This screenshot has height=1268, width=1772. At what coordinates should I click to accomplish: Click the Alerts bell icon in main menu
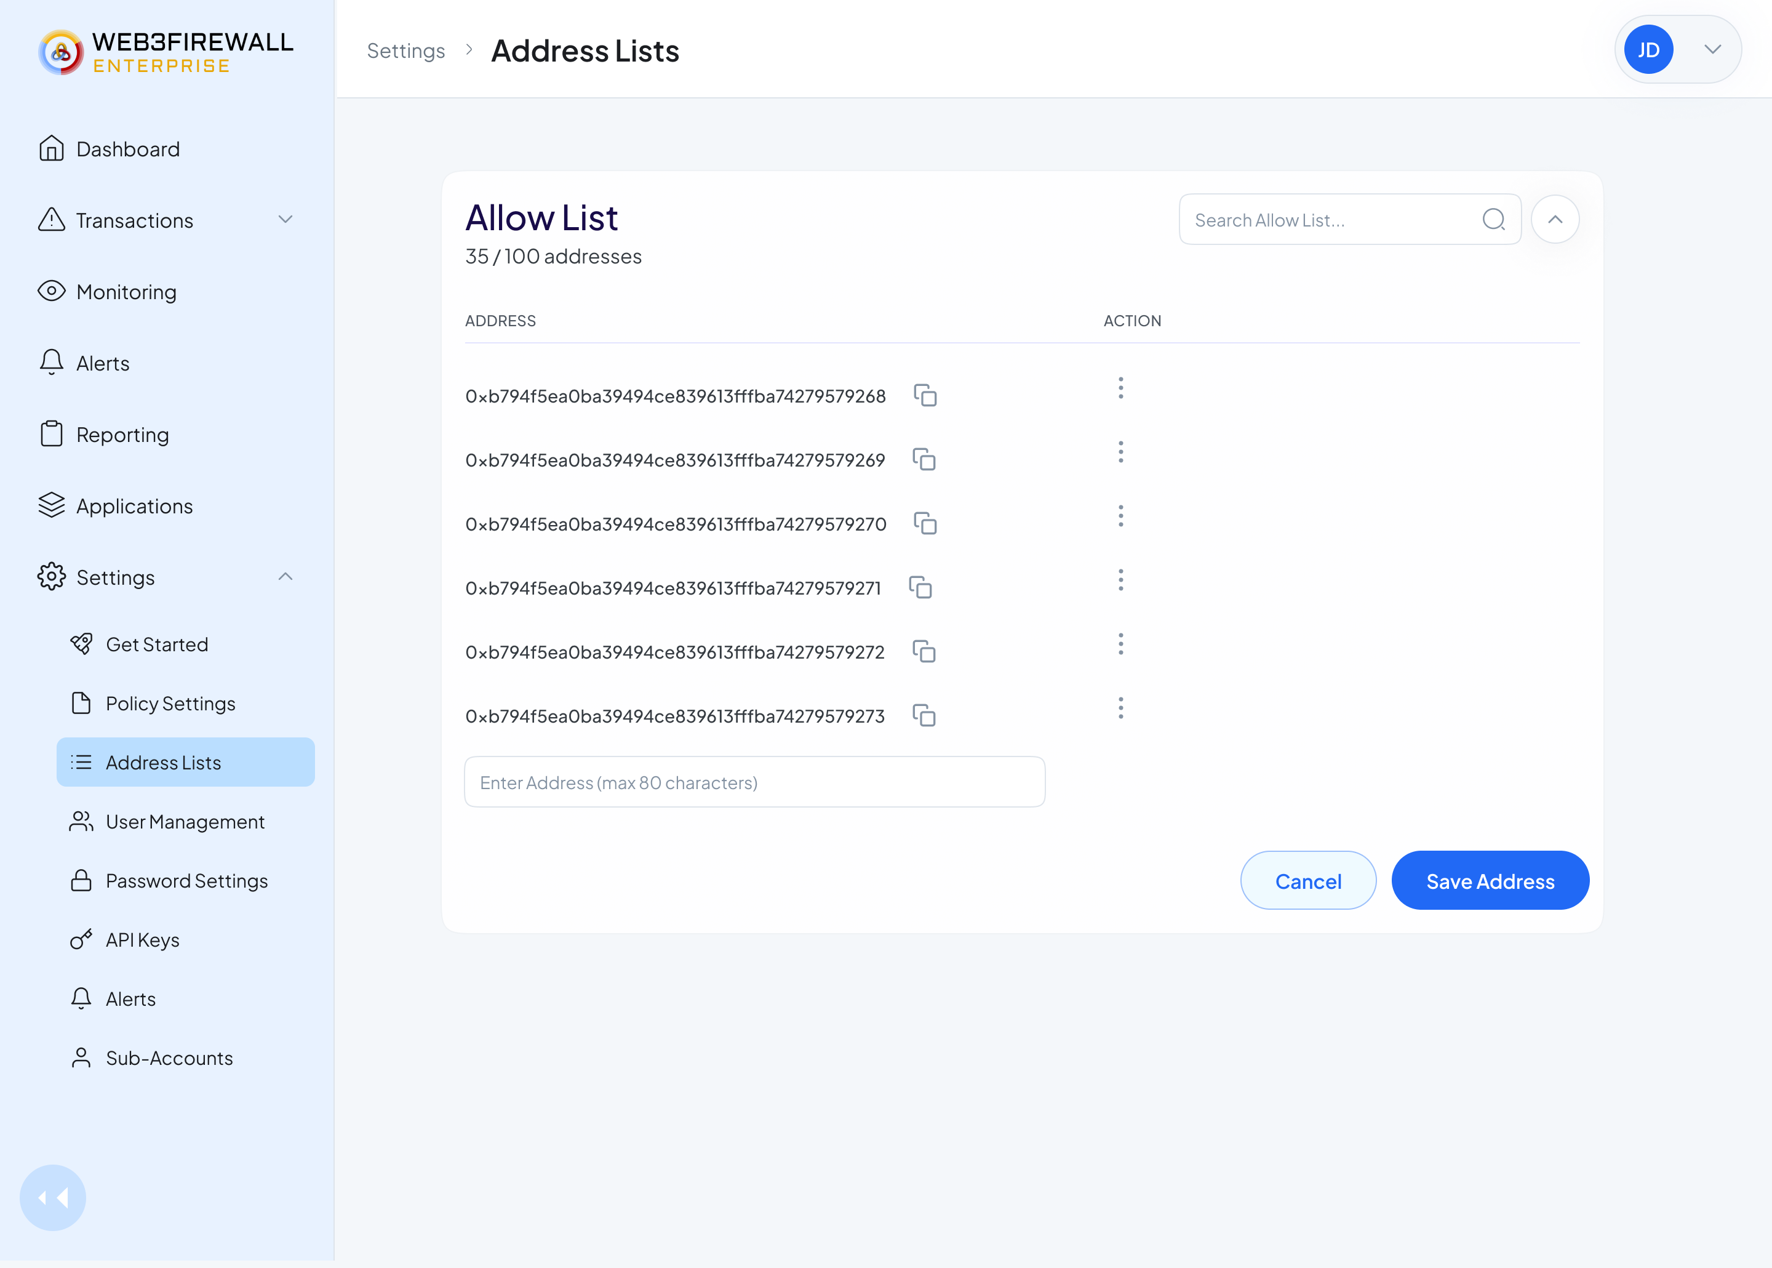coord(52,363)
